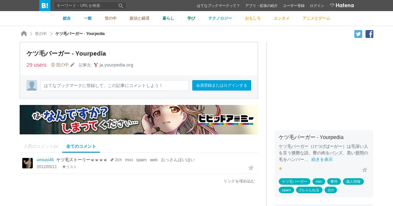The image size is (393, 206).
Task: Click the globe icon beside 世の中 category
Action: (53, 65)
